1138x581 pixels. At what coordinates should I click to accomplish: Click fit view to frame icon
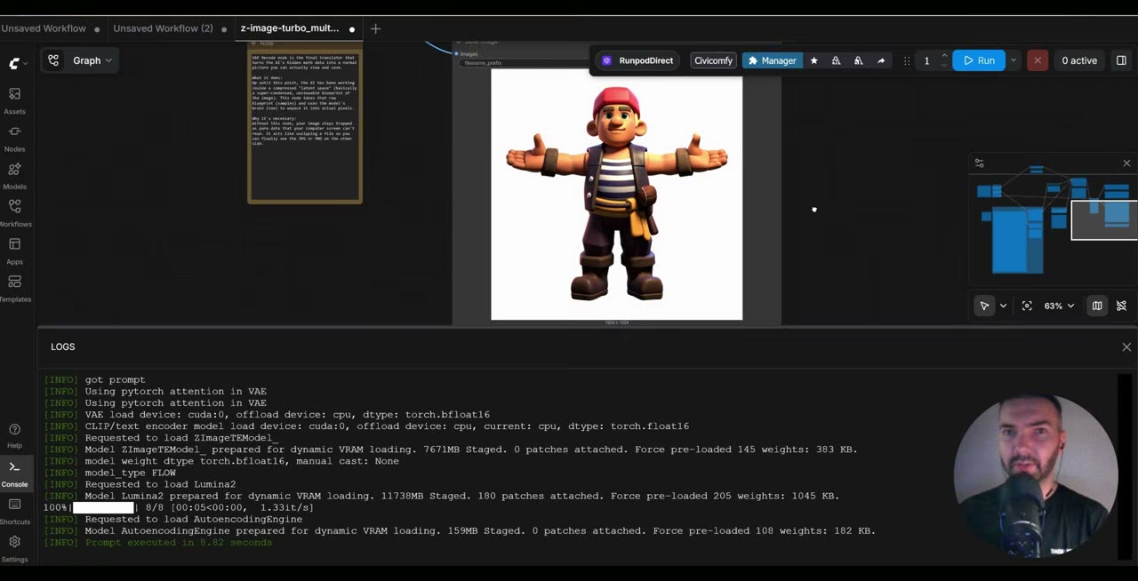(x=1027, y=306)
